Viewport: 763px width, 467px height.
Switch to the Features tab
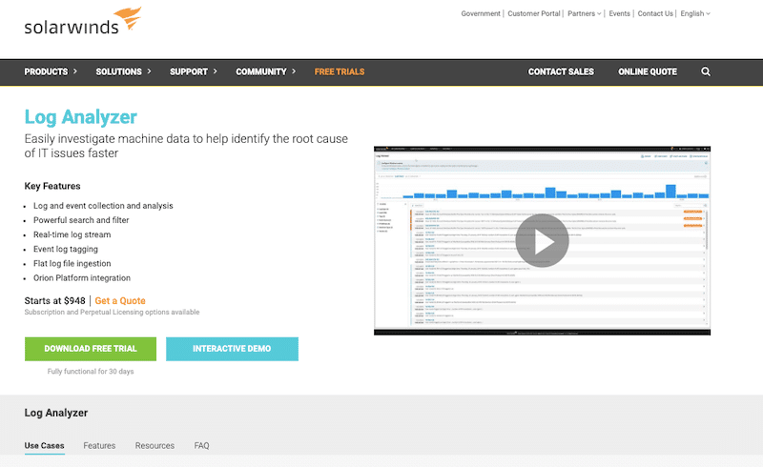(x=99, y=446)
